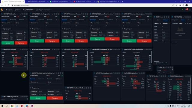Open the user profile icon

tap(190, 10)
